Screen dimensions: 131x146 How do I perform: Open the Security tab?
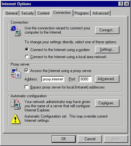(x=27, y=13)
